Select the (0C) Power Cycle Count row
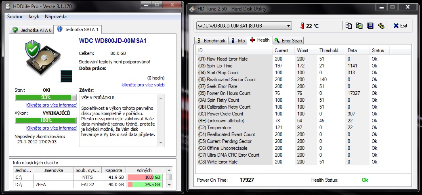This screenshot has width=422, height=195. (293, 113)
